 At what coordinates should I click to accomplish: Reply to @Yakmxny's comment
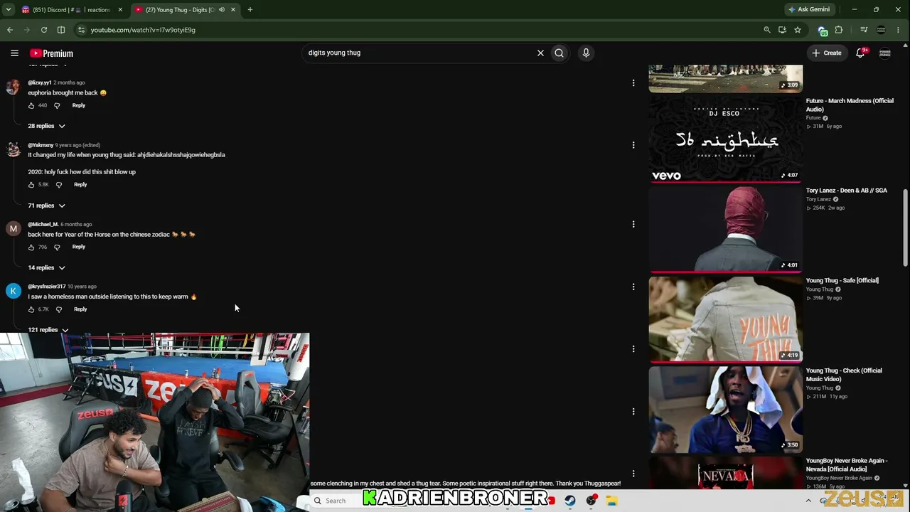click(80, 185)
